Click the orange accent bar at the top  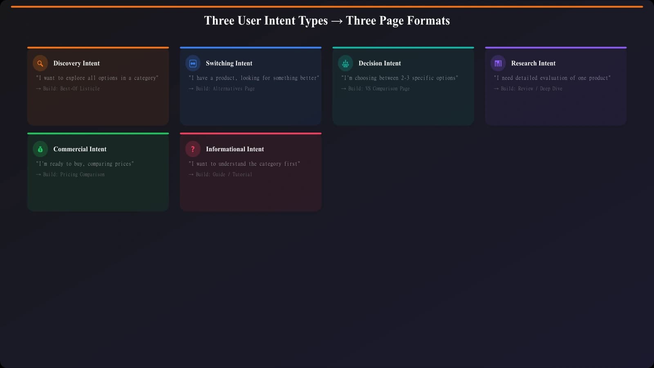[x=327, y=6]
